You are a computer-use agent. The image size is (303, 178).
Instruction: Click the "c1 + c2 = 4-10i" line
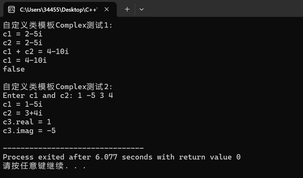pyautogui.click(x=36, y=51)
